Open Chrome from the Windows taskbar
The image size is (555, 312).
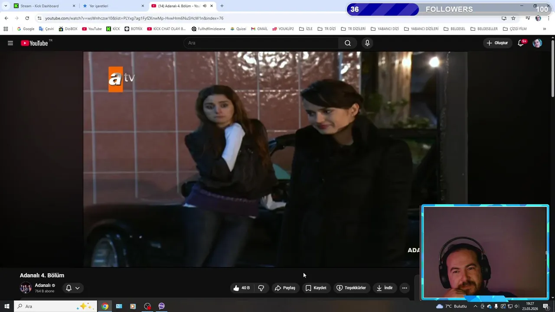pos(105,306)
